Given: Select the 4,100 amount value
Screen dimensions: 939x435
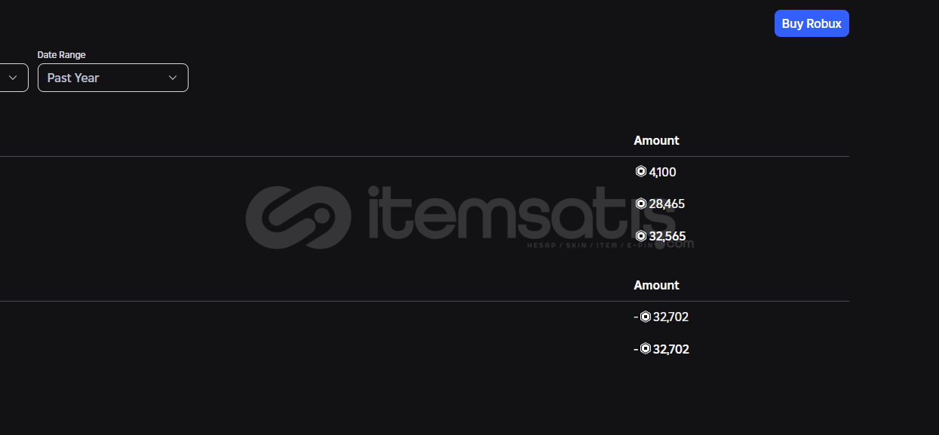Looking at the screenshot, I should [663, 172].
